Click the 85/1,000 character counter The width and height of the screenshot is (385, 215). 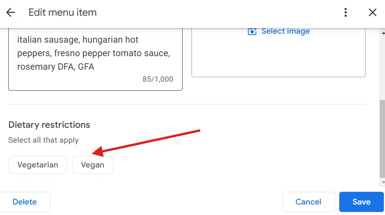[x=158, y=79]
